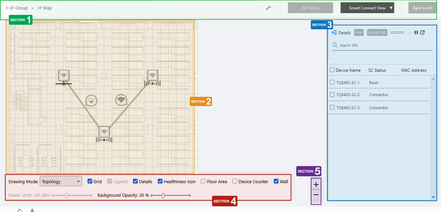
Task: Click the Background Opacity slider handle
Action: (163, 195)
